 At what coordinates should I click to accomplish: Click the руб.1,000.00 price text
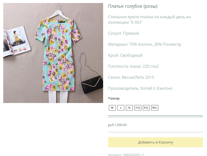coord(117,125)
